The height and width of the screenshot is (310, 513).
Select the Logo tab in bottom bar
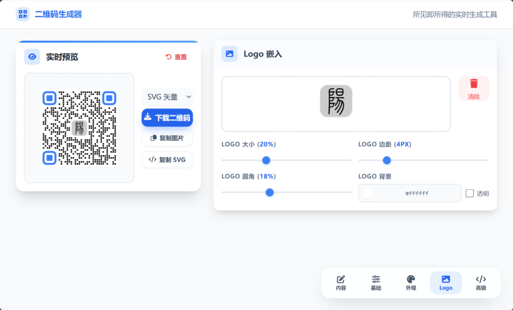(445, 283)
